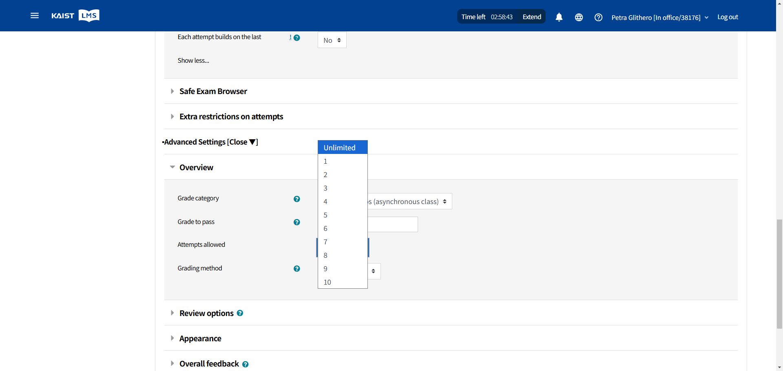The width and height of the screenshot is (783, 371).
Task: Select 4 attempts option
Action: pos(343,202)
